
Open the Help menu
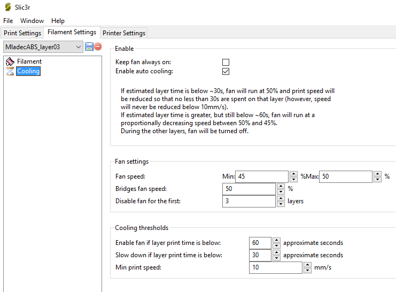58,21
